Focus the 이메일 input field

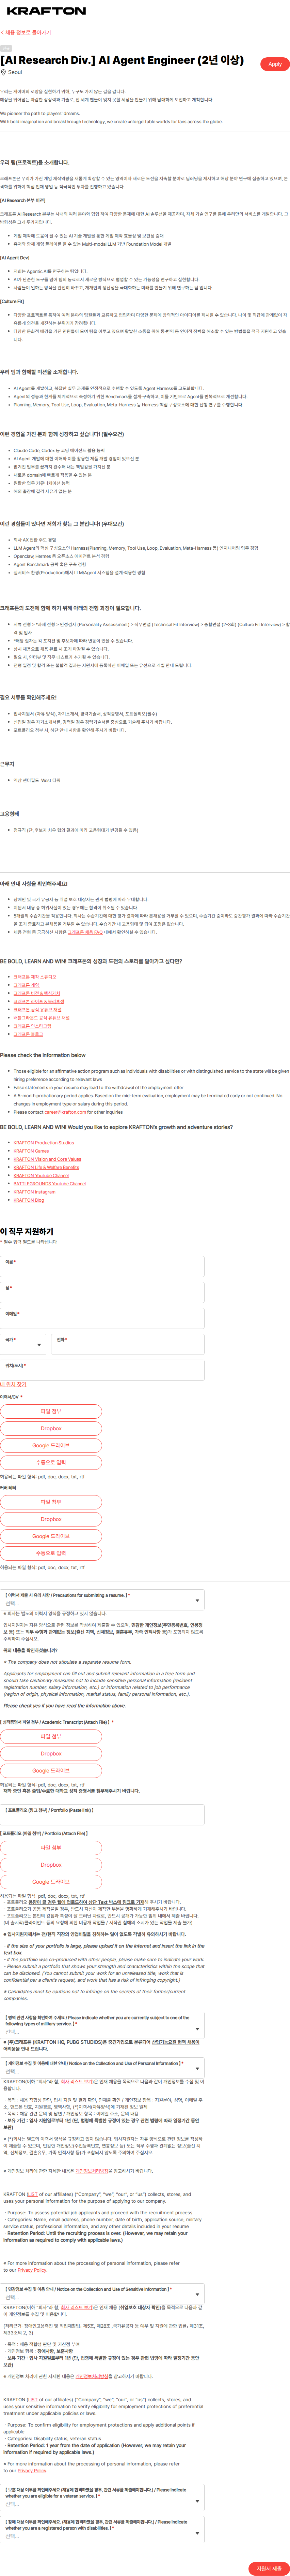(x=102, y=1318)
